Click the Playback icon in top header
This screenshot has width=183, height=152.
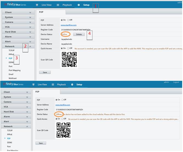pos(58,5)
